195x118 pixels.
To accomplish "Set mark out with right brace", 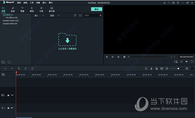I will (174, 57).
